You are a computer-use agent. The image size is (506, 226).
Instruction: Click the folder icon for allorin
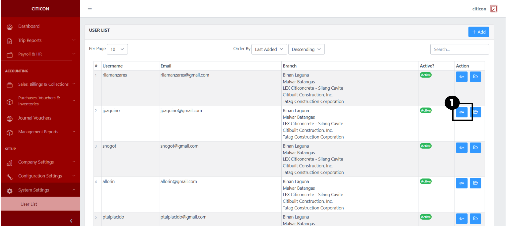coord(475,183)
